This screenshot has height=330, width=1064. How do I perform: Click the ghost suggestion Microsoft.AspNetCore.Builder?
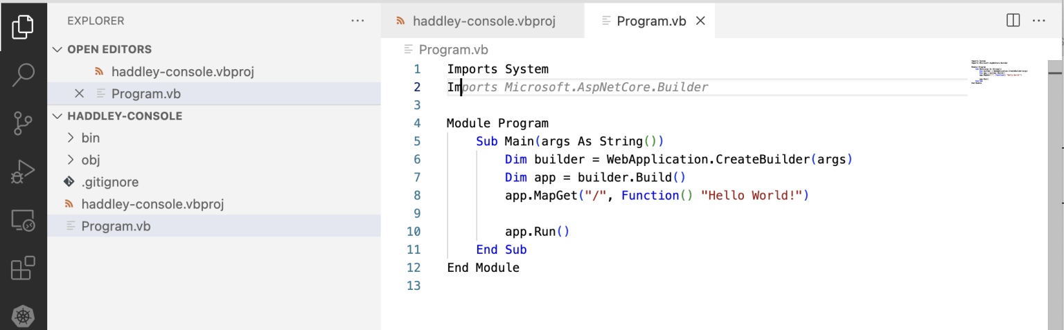coord(606,87)
